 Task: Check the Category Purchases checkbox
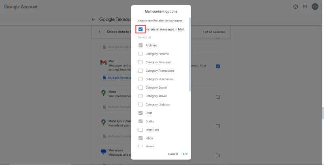click(x=141, y=79)
